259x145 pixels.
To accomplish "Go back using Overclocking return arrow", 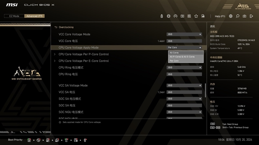I will 56,27.
